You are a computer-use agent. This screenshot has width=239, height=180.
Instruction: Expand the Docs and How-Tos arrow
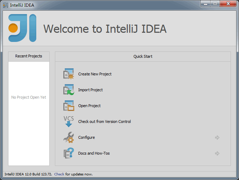(x=217, y=153)
